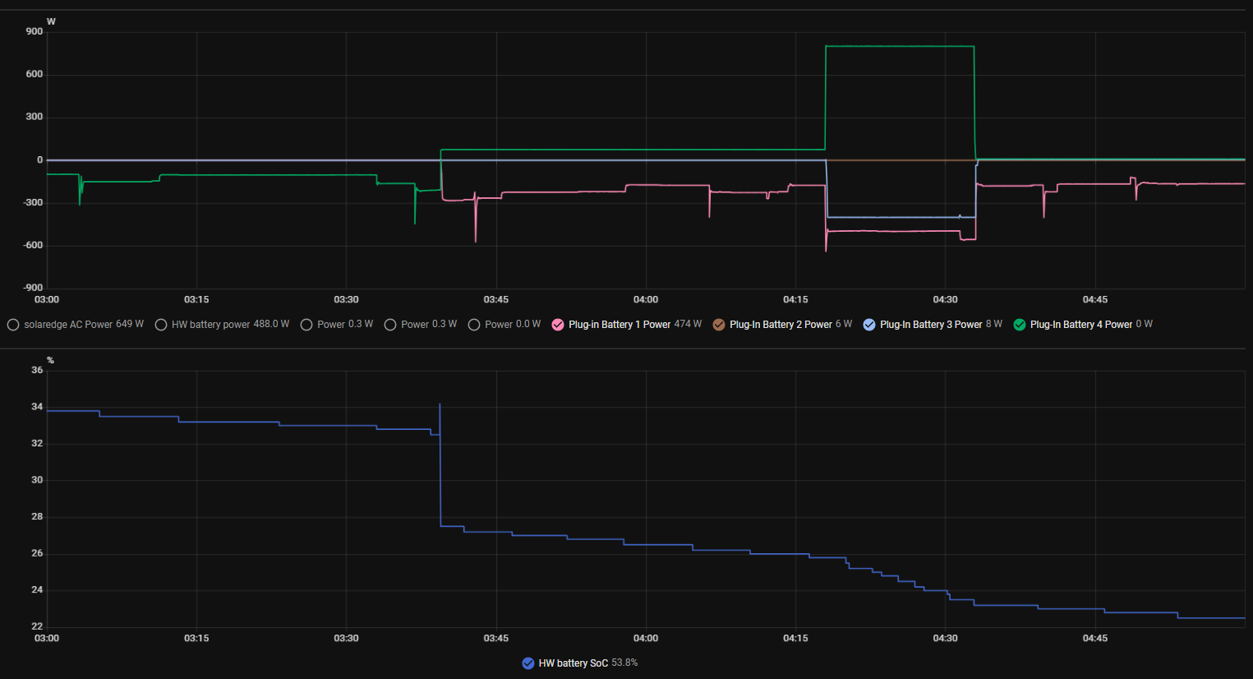Toggle the blue HW battery SoC checkmark icon
Viewport: 1253px width, 679px height.
click(x=528, y=663)
